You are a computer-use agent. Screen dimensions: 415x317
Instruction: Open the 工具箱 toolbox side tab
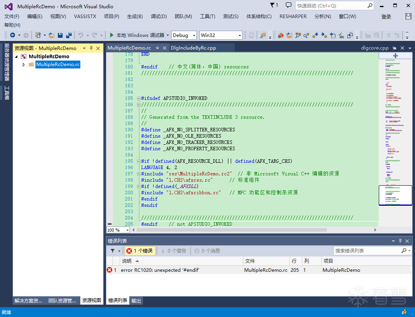coord(7,93)
